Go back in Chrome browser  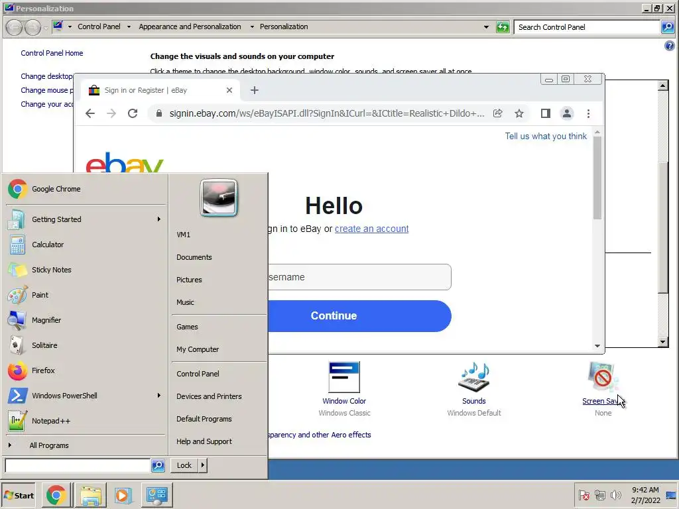click(x=90, y=113)
